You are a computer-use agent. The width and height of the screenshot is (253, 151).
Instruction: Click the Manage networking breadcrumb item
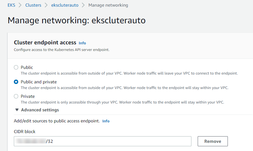[108, 5]
